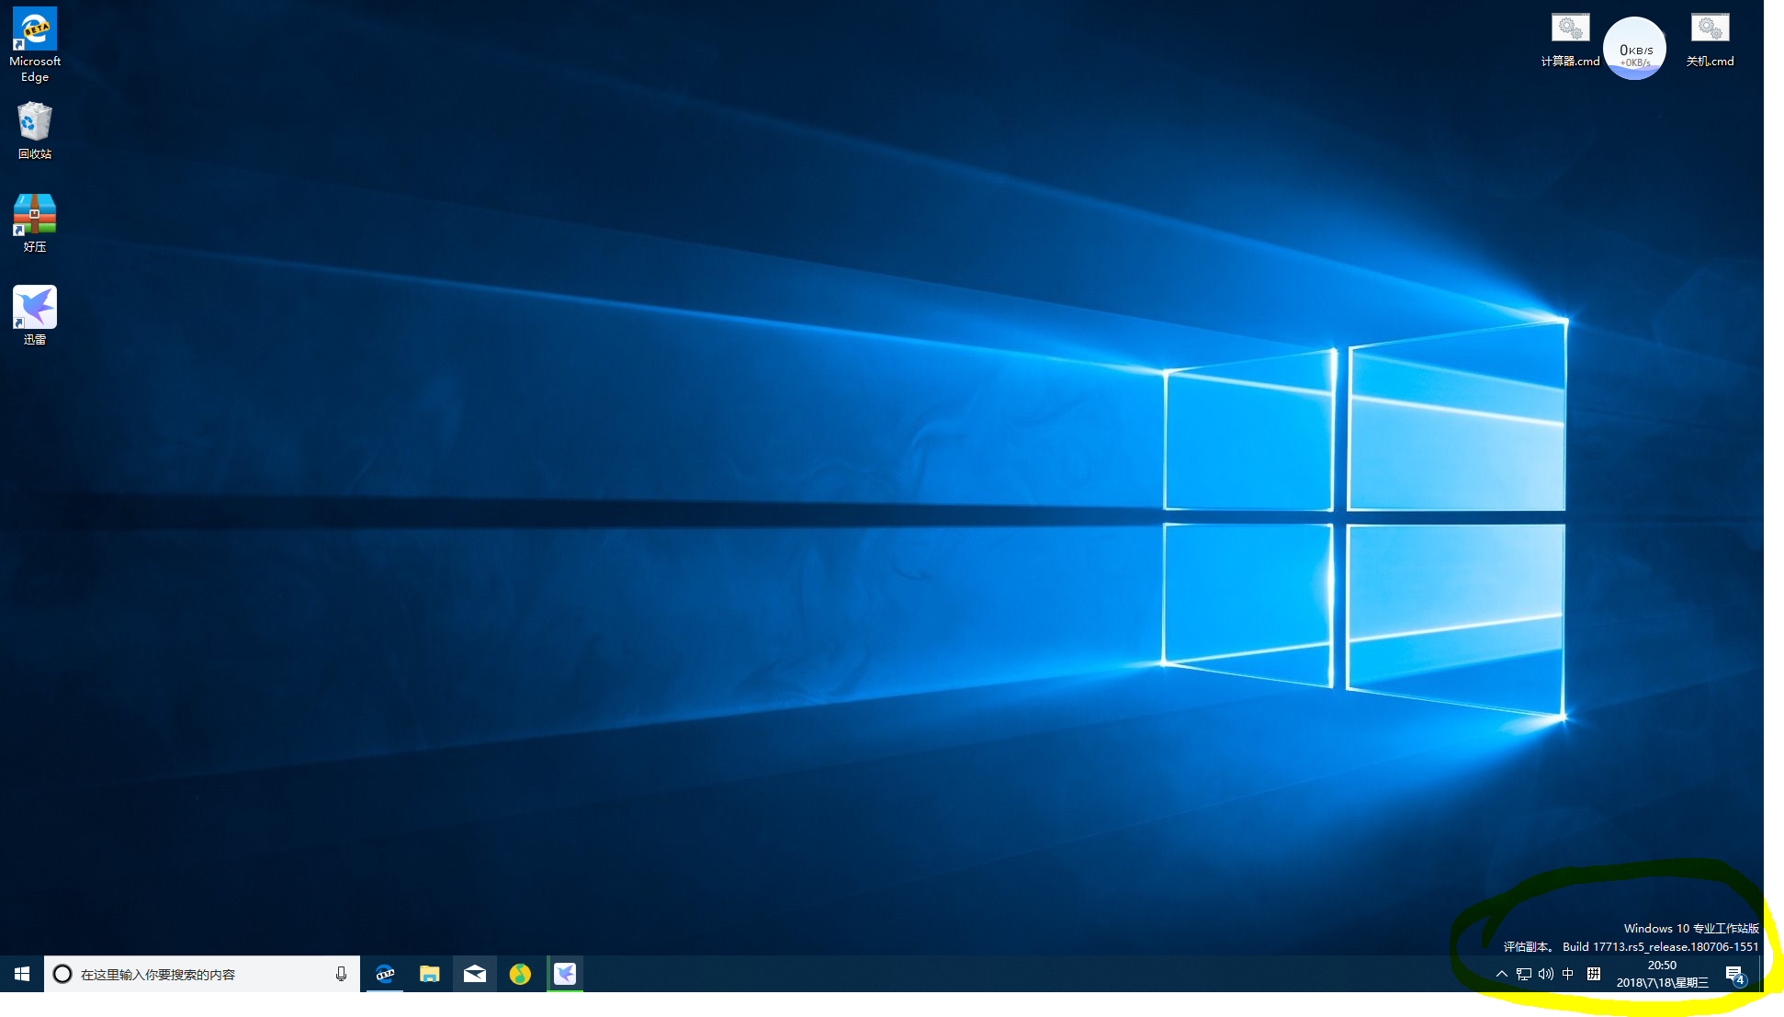Expand the hidden system tray icons chevron
This screenshot has width=1784, height=1017.
click(1501, 974)
